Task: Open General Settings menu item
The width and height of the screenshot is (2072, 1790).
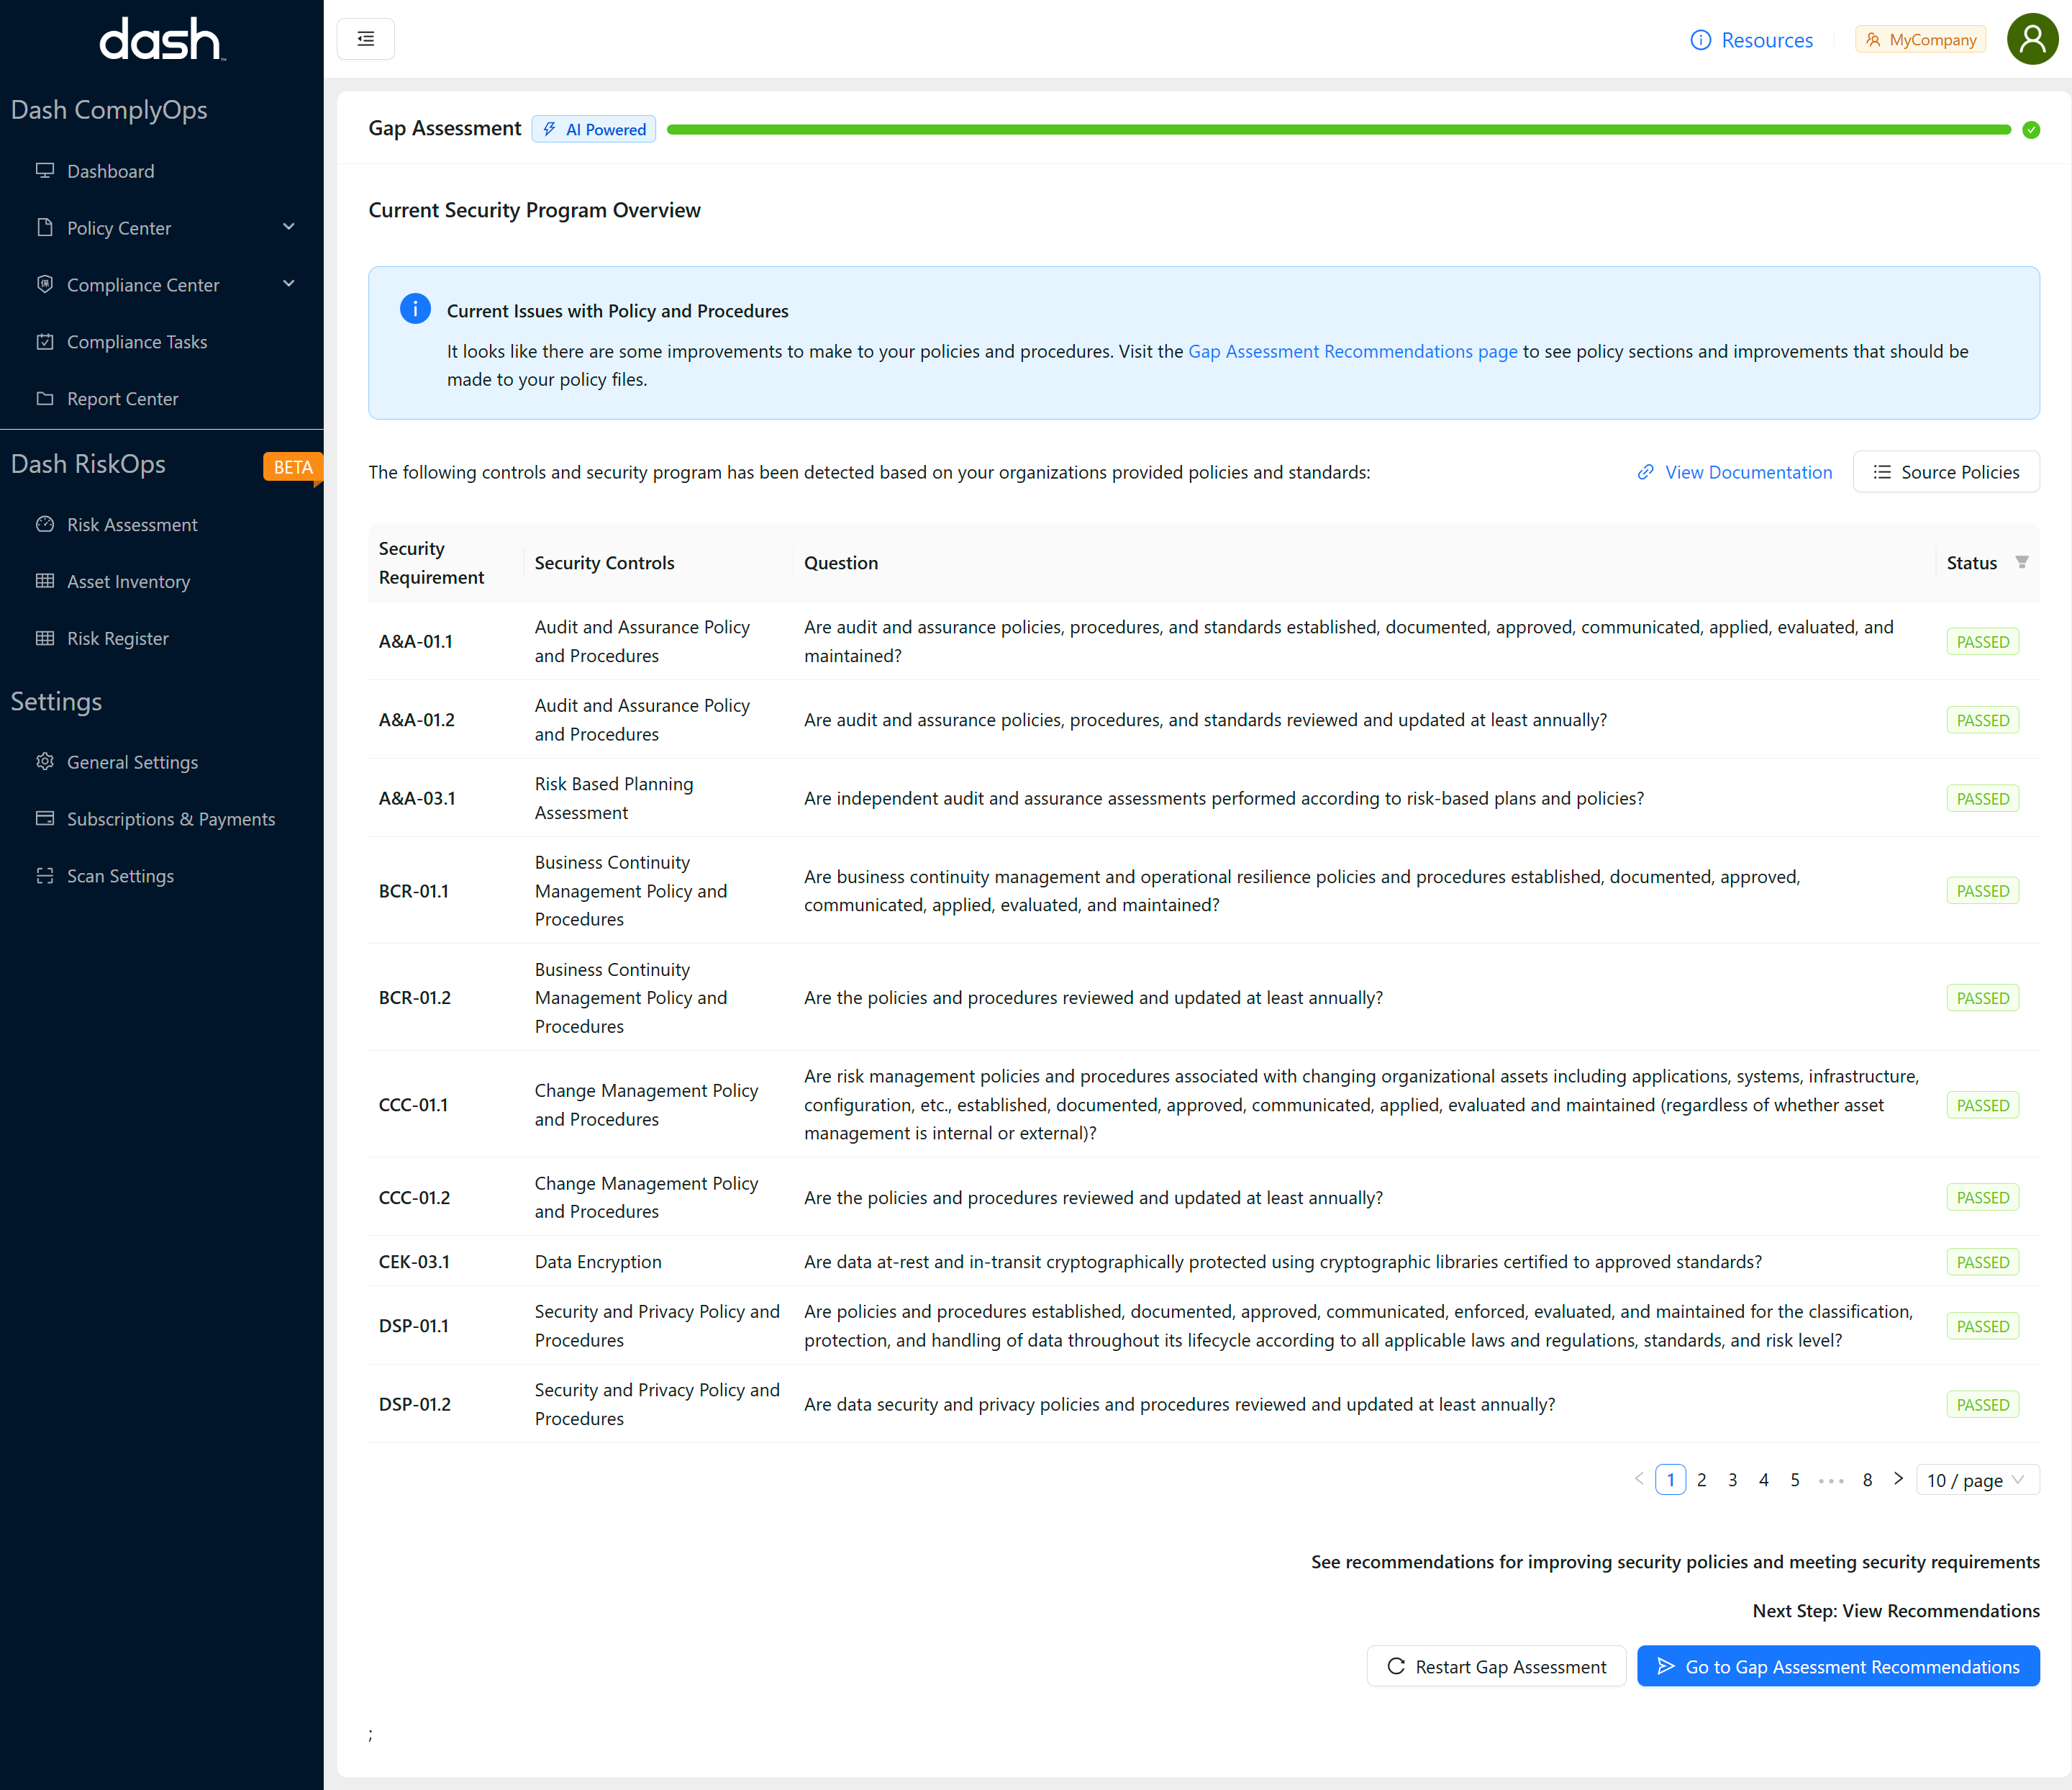Action: pos(132,761)
